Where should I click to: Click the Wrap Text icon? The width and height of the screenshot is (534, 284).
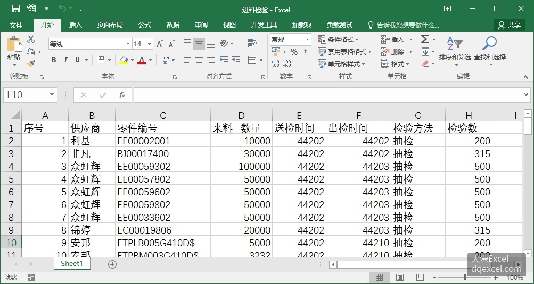click(252, 43)
